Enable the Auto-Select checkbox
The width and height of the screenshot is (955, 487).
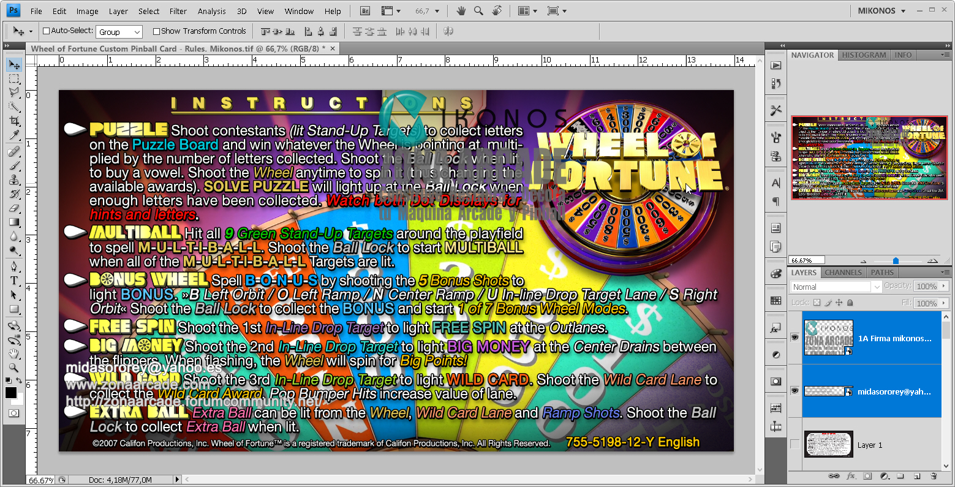click(46, 31)
